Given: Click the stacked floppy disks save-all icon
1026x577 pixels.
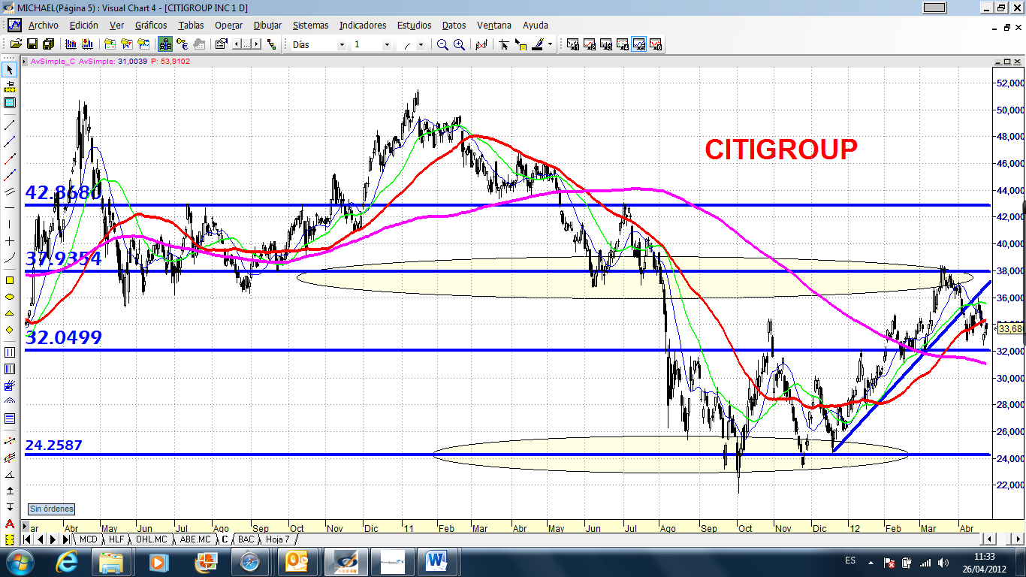Looking at the screenshot, I should pyautogui.click(x=48, y=44).
